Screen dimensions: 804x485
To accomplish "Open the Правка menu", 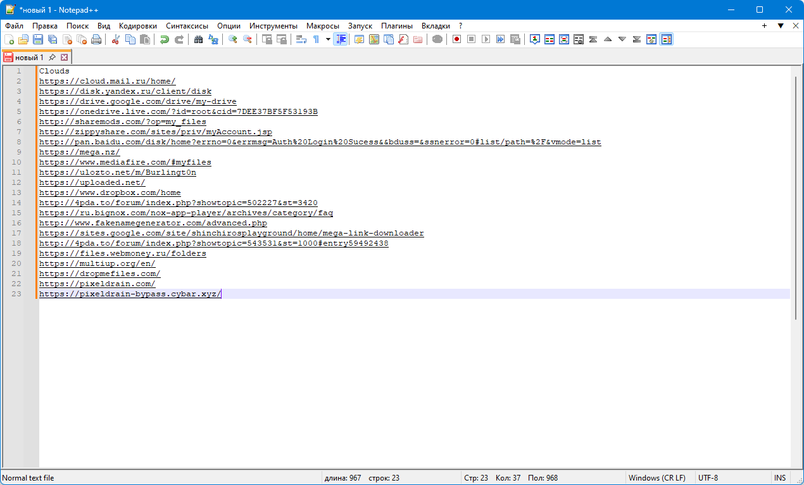I will coord(45,26).
